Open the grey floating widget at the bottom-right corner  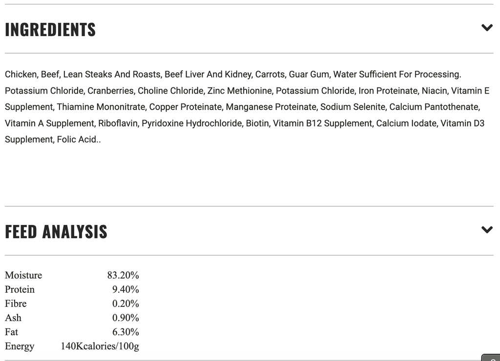click(491, 358)
